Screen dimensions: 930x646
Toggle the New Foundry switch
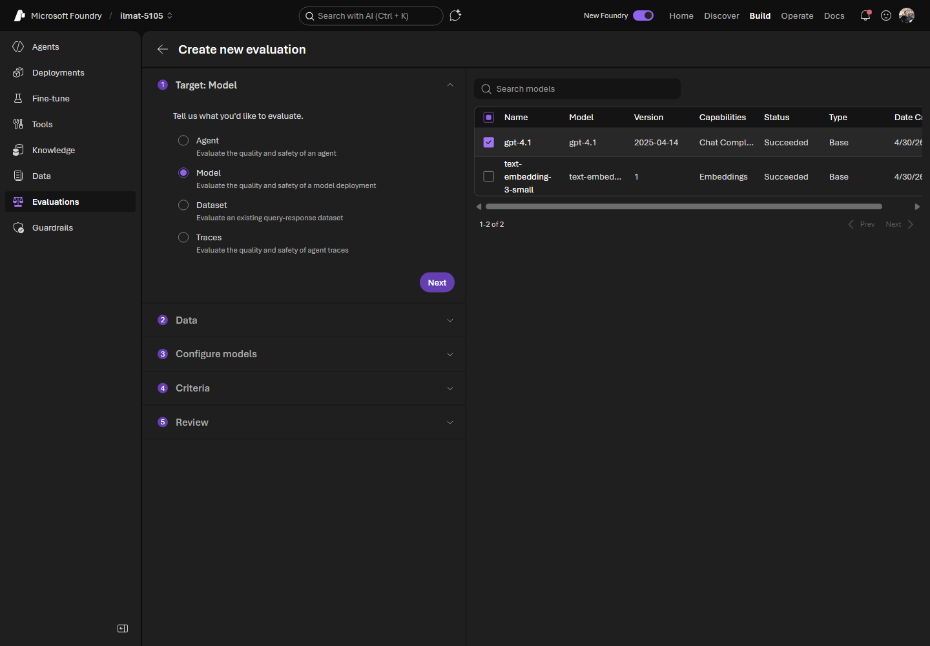(x=643, y=16)
